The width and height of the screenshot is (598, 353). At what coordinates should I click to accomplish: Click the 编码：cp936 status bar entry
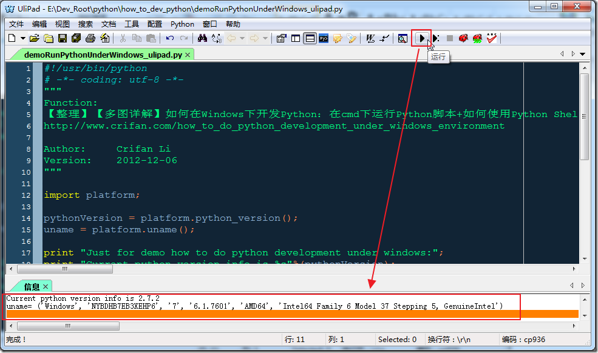(x=523, y=339)
